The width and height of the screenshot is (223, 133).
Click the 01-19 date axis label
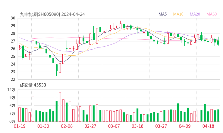point(20,126)
